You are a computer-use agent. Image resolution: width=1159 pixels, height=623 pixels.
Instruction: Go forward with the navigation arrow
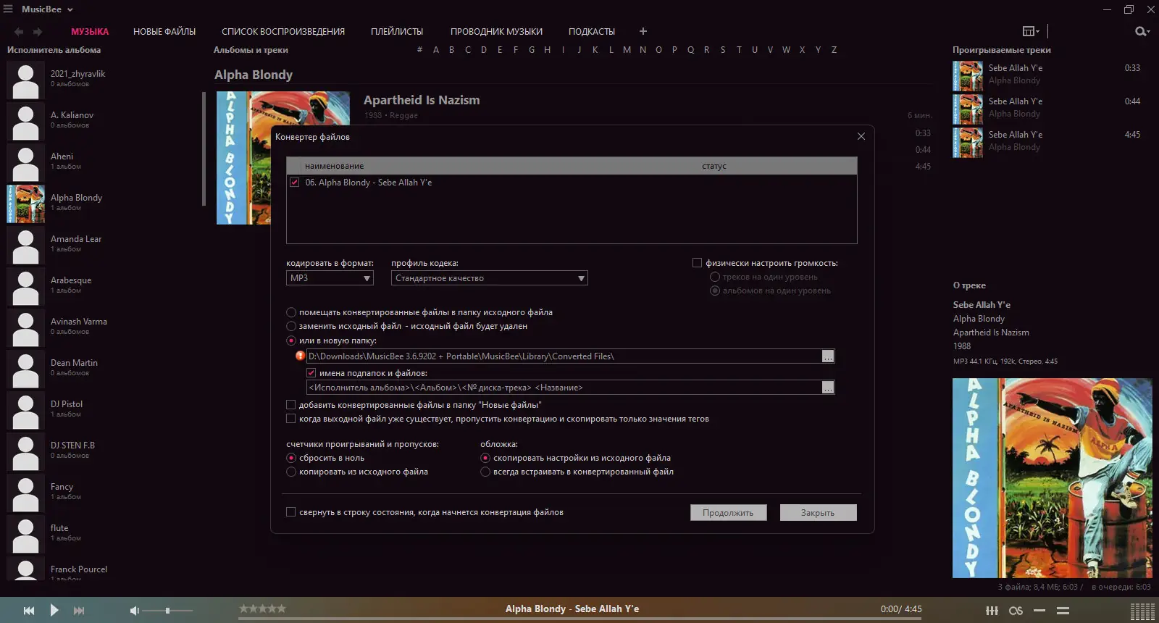click(38, 32)
